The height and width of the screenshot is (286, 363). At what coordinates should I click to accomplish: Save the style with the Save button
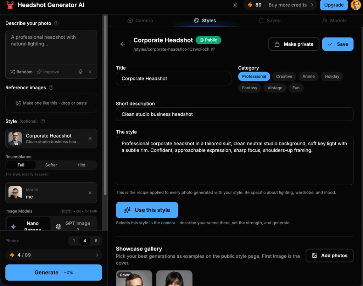(338, 44)
